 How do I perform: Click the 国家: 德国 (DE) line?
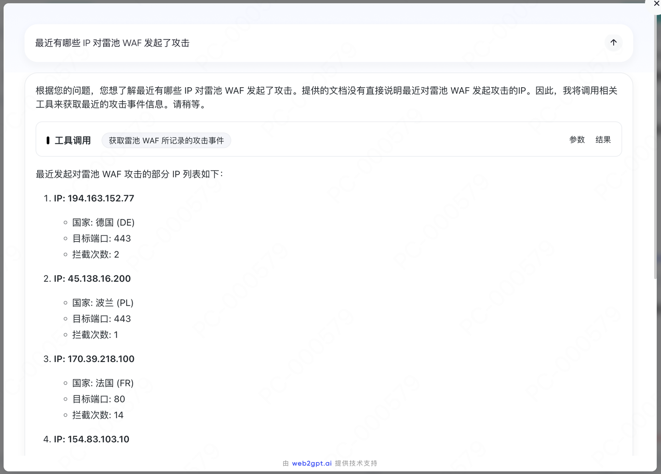[103, 223]
